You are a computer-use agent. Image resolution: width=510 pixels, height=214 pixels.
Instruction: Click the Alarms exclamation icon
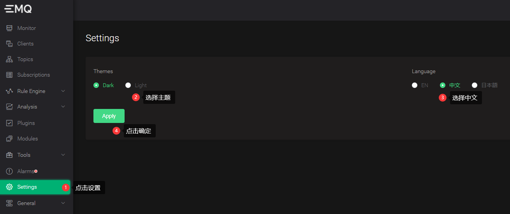click(9, 171)
